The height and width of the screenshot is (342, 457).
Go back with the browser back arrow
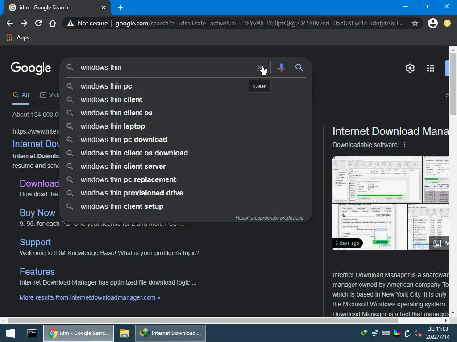[x=10, y=23]
